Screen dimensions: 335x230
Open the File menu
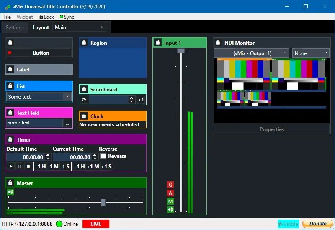coord(7,17)
